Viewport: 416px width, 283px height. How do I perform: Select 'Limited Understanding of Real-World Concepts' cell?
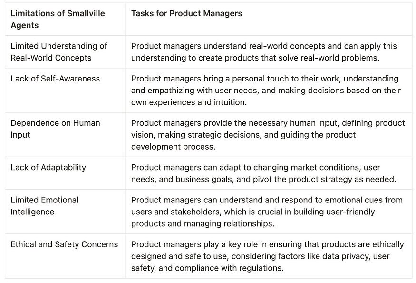(59, 52)
